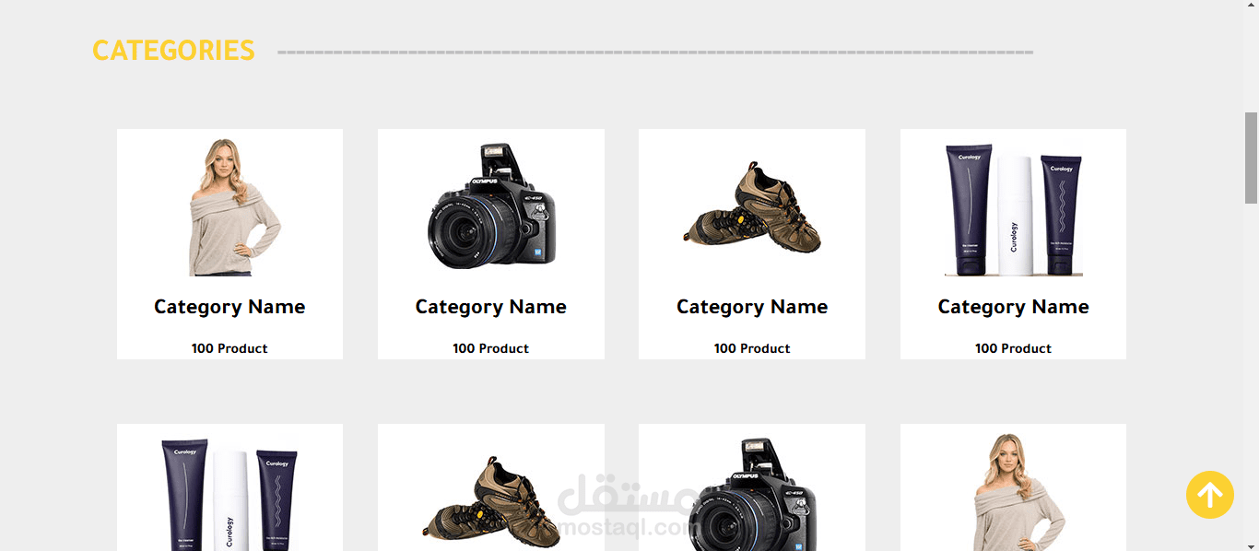The image size is (1259, 551).
Task: Select hiking shoes image in second row
Action: [490, 498]
